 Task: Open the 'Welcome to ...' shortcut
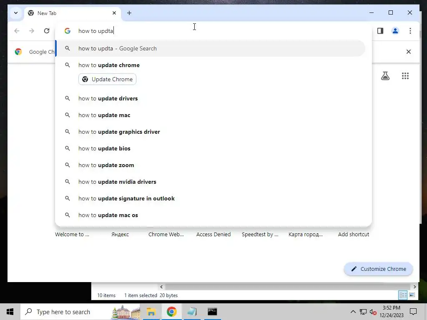pos(72,234)
